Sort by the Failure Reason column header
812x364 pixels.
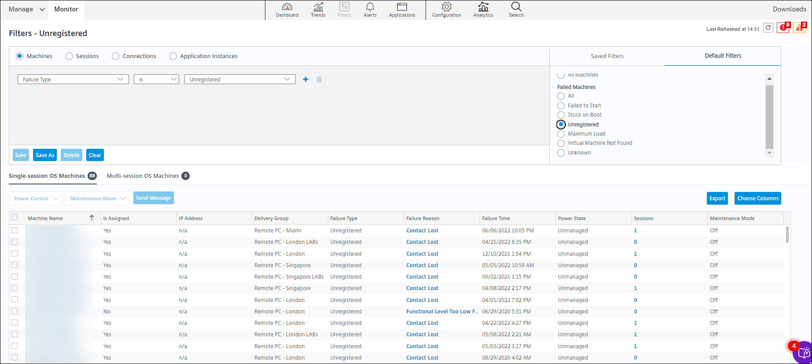click(442, 218)
